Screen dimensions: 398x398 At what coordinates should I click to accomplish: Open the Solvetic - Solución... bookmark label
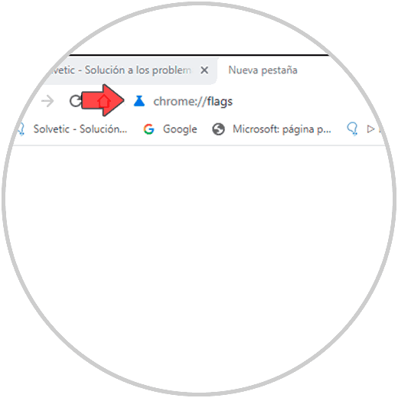coord(80,129)
